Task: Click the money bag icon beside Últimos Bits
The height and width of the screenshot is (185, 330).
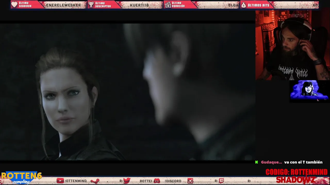Action: (x=244, y=5)
